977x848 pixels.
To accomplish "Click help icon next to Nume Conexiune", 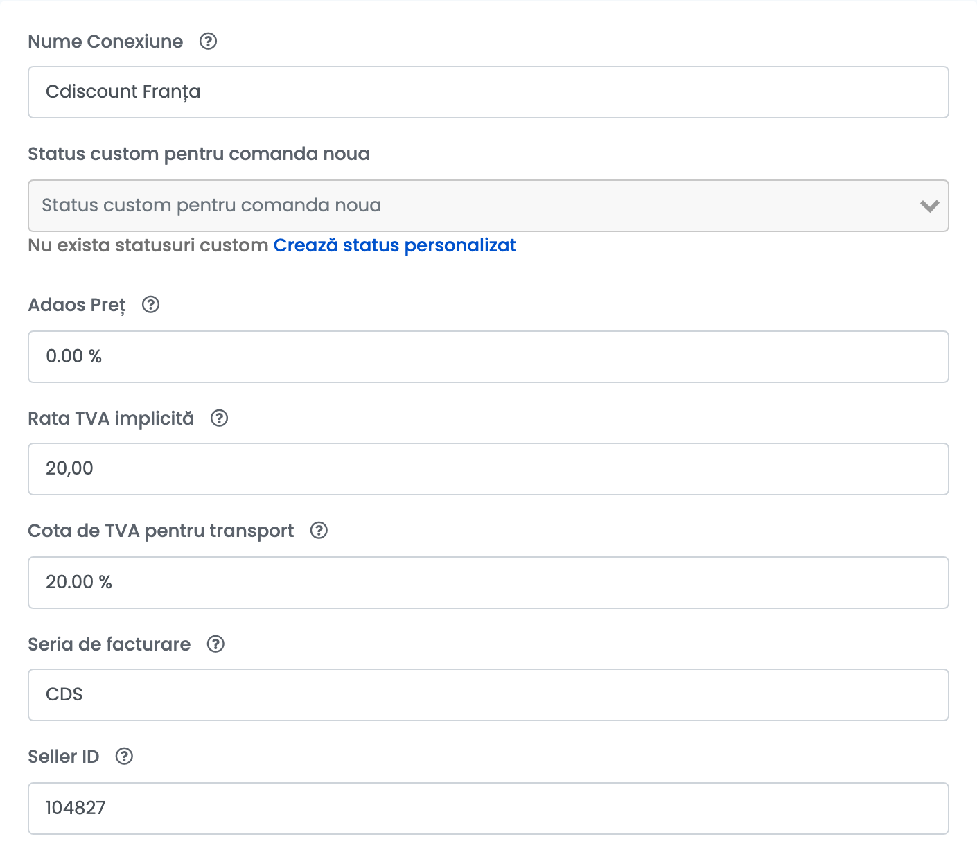I will coord(208,42).
